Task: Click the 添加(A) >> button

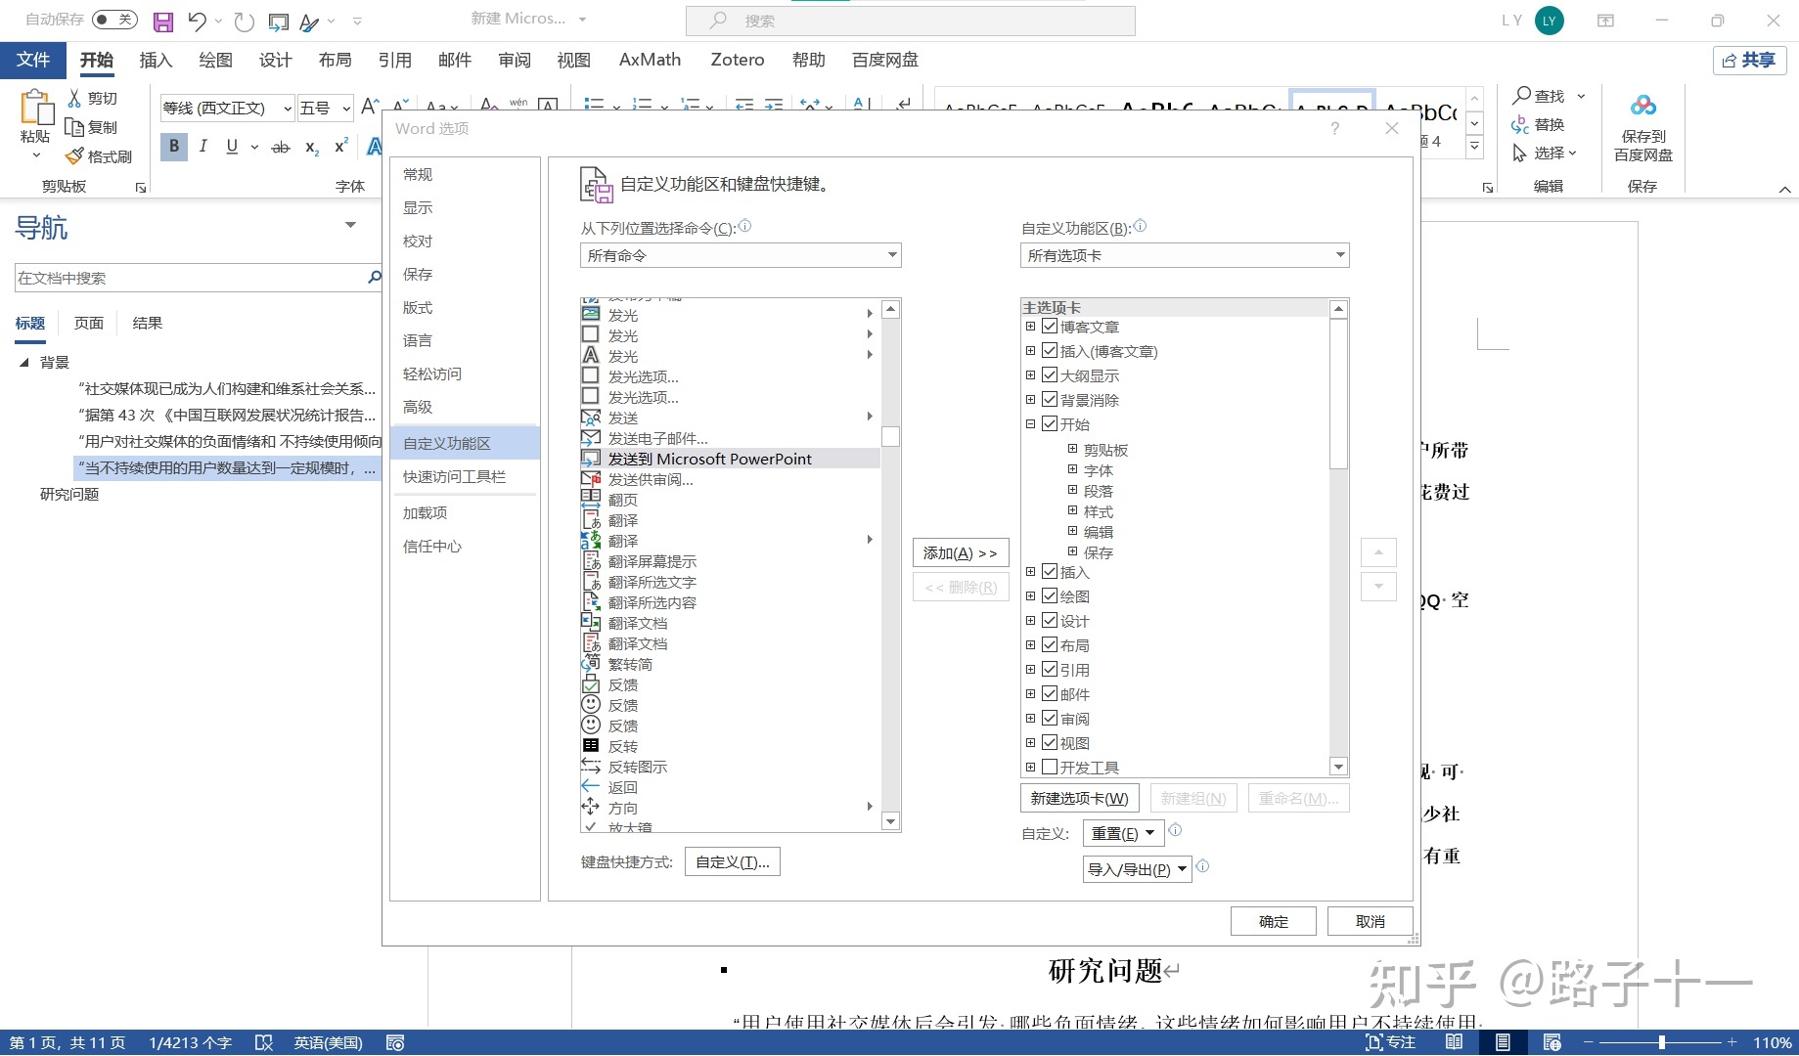Action: click(x=961, y=553)
